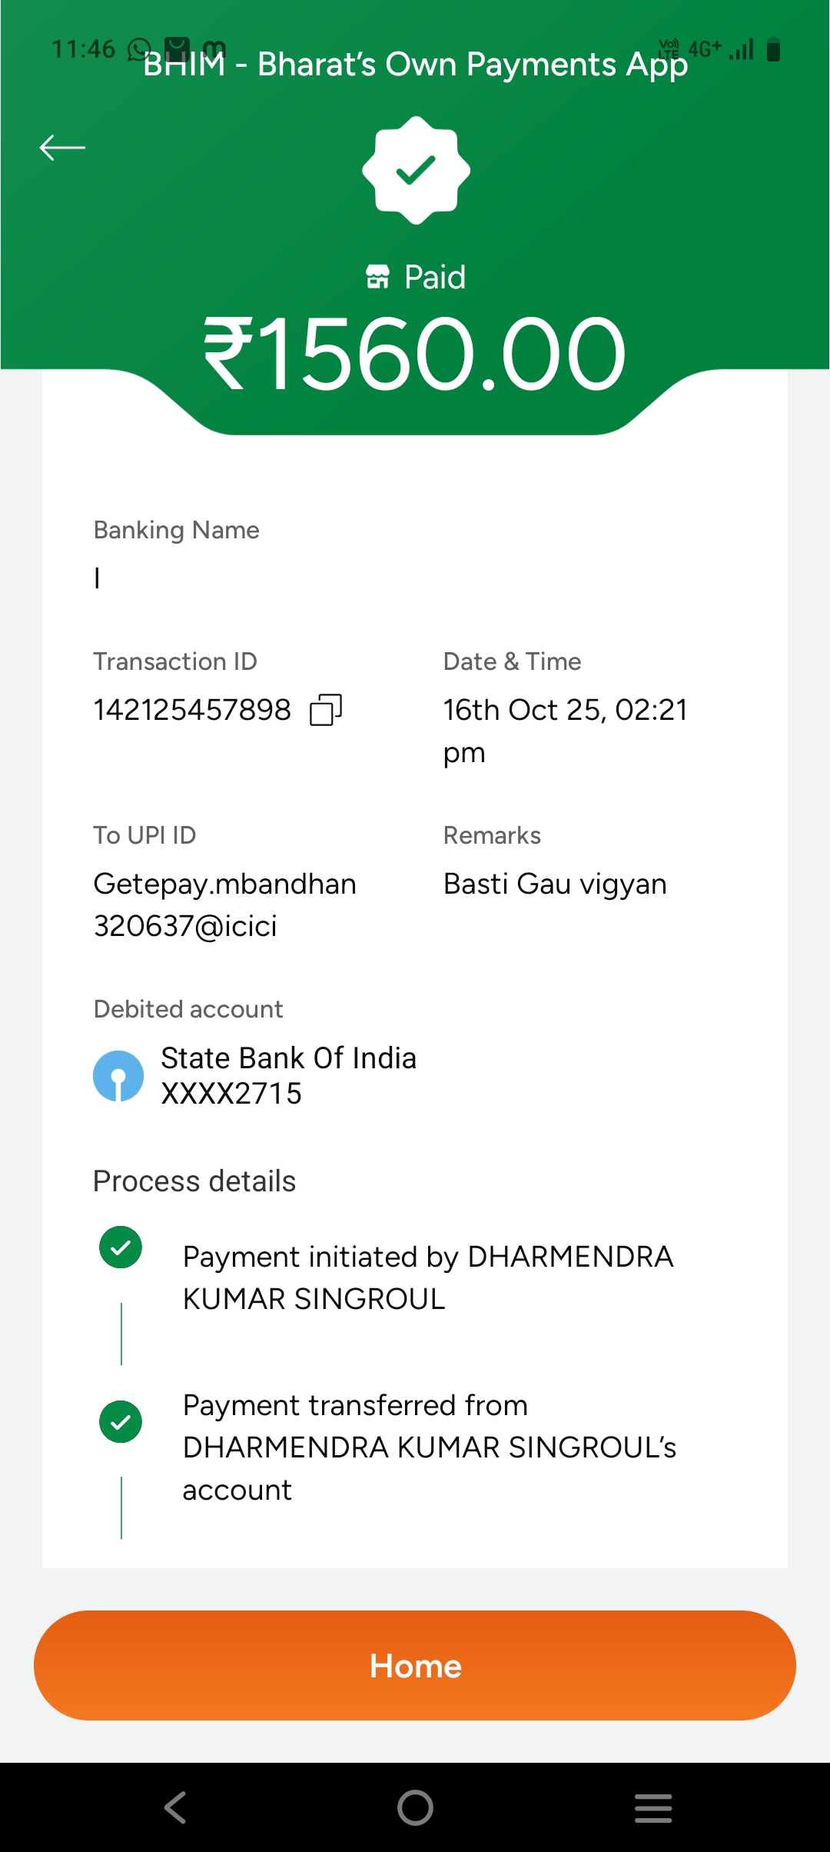This screenshot has height=1852, width=830.
Task: Tap the debited account XXXX2715
Action: 231,1094
